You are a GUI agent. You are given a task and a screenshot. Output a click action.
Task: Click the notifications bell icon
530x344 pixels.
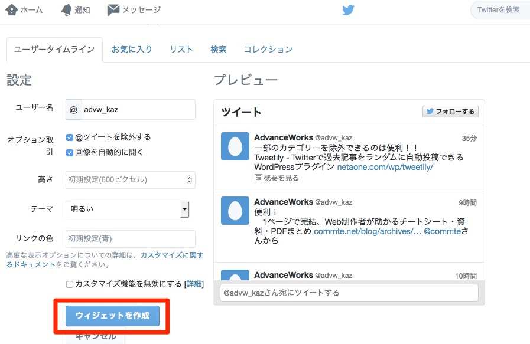click(x=66, y=10)
